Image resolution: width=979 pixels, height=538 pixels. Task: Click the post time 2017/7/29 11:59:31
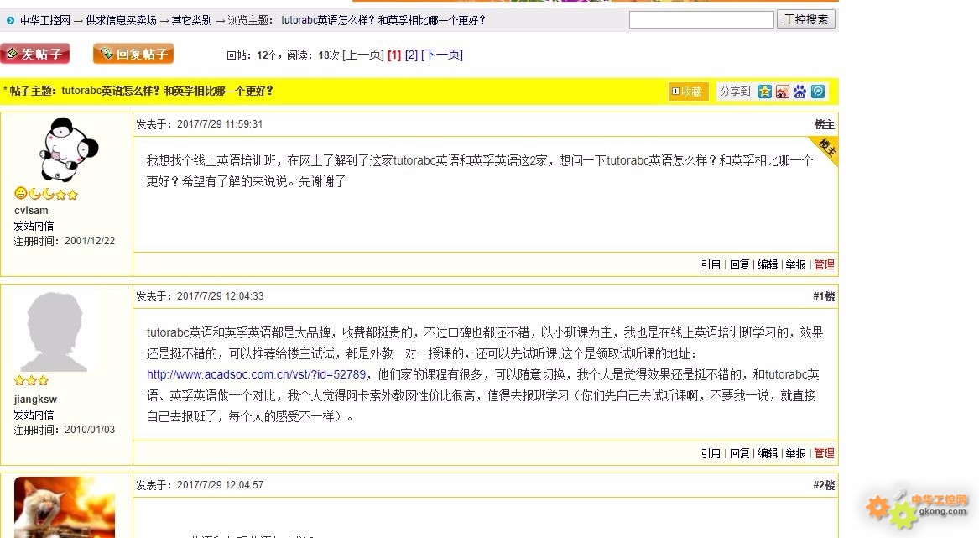(x=220, y=124)
